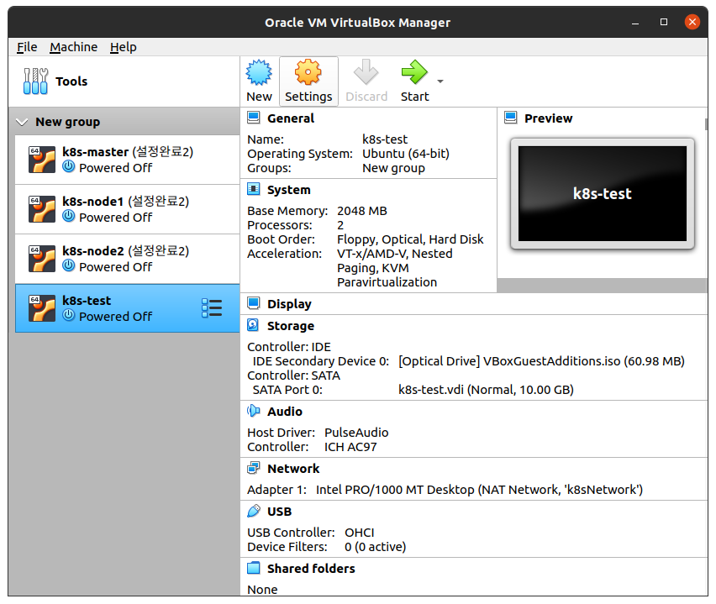
Task: Minimize the VirtualBox Manager window
Action: 635,23
